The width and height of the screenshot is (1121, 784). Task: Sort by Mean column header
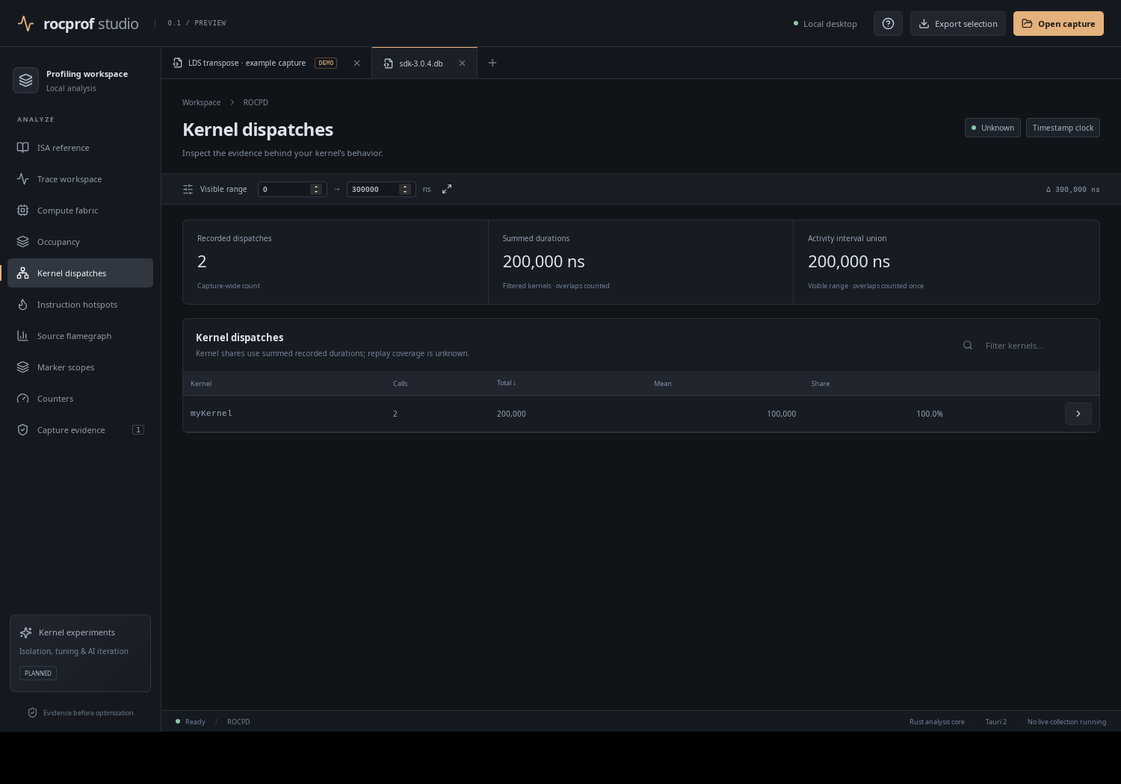point(663,384)
